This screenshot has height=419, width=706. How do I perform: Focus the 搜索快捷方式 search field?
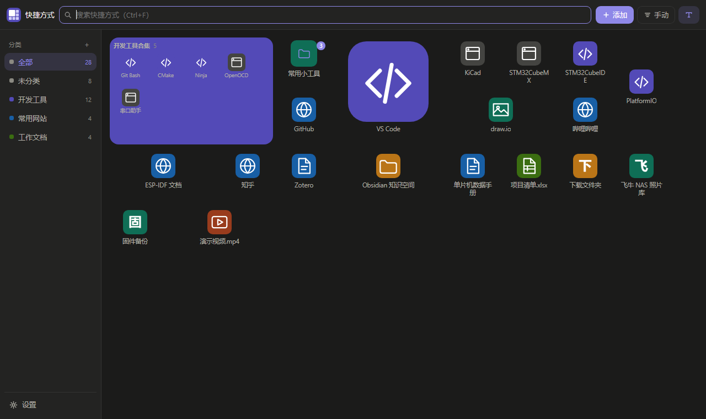point(325,15)
